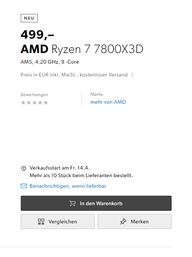This screenshot has width=192, height=257.
Task: Click the Bewertungen label
Action: pos(34,95)
